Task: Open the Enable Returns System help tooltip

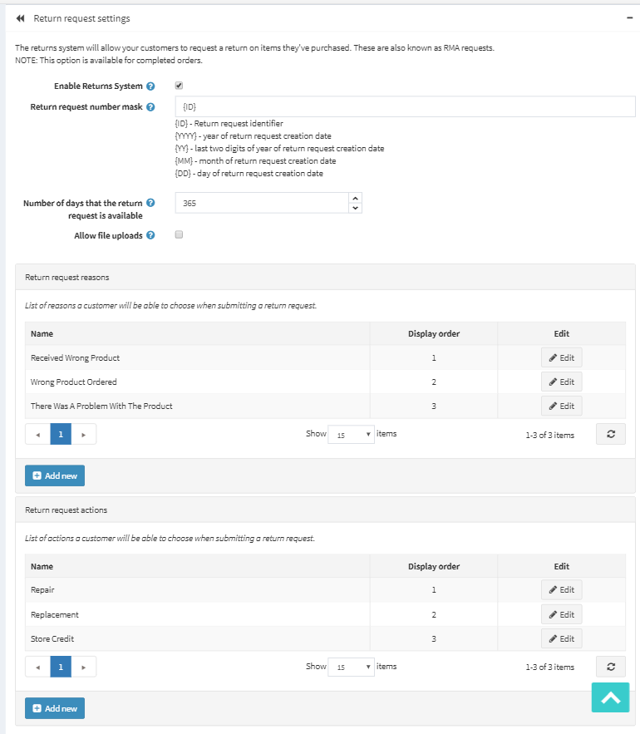Action: click(151, 85)
